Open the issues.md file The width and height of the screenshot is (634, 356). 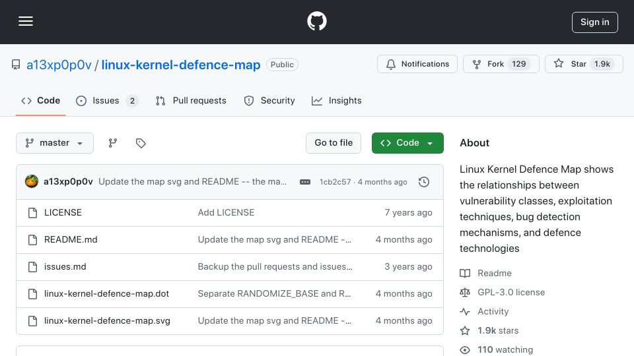tap(65, 267)
